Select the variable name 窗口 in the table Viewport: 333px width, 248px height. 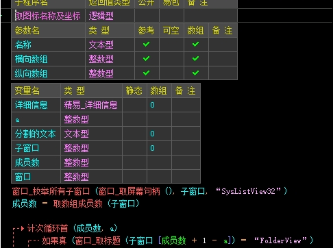click(x=23, y=177)
